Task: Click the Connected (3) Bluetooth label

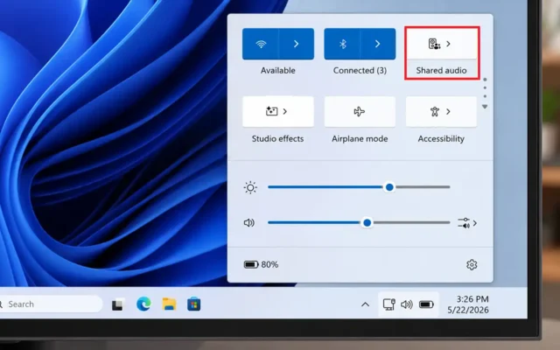Action: [360, 70]
